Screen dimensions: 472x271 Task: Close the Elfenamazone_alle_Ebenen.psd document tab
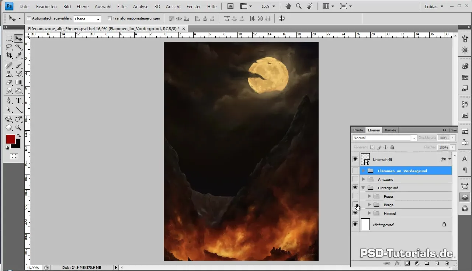(184, 28)
